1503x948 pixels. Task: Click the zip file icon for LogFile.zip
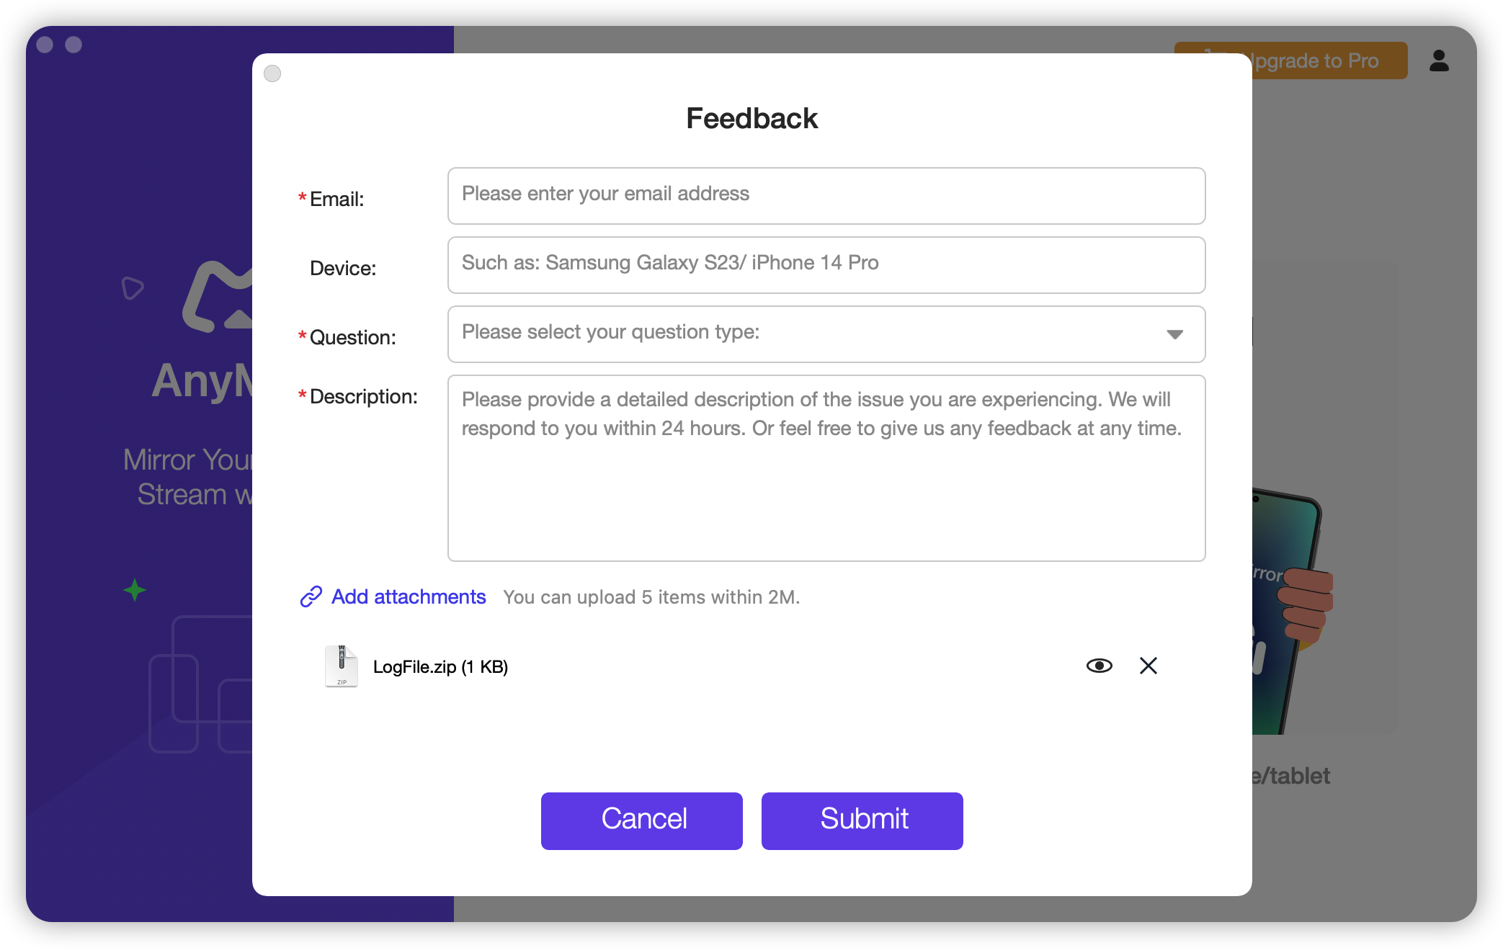coord(341,664)
